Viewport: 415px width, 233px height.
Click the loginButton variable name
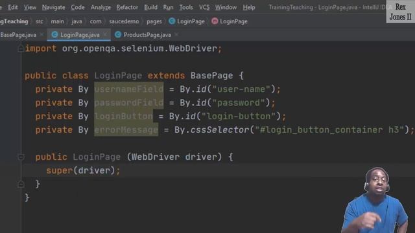[x=124, y=116]
